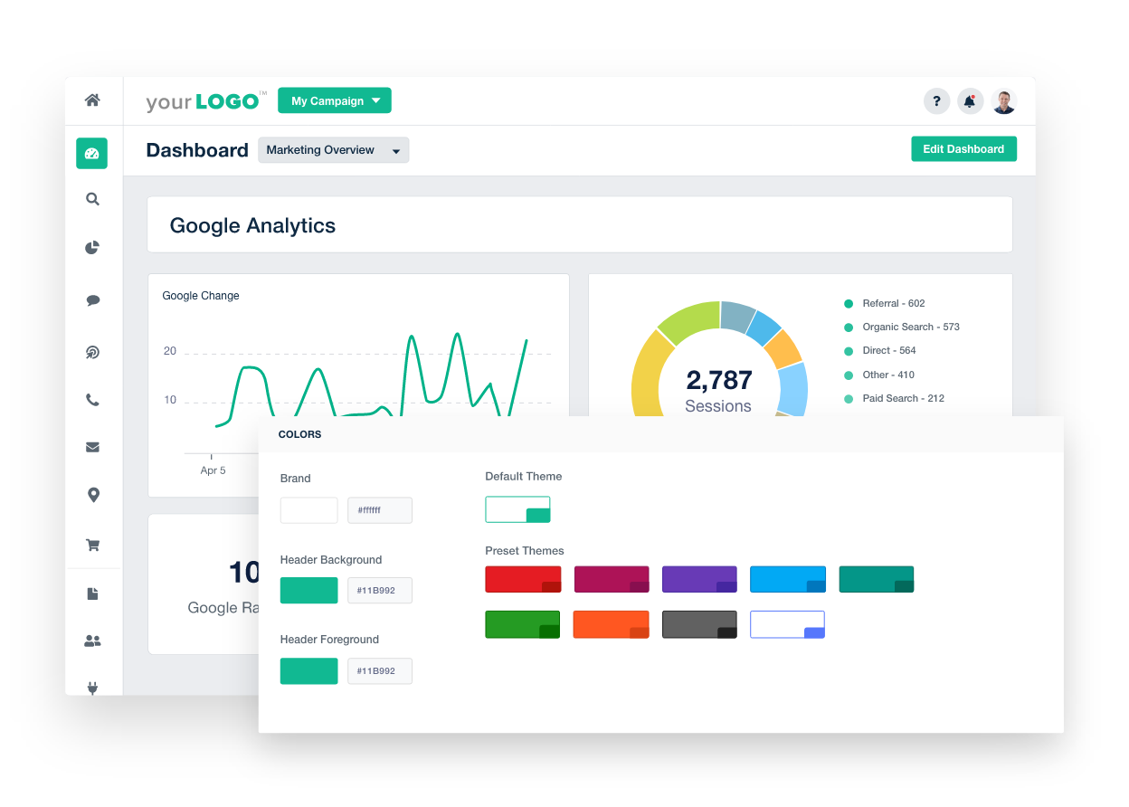The height and width of the screenshot is (807, 1129).
Task: Click the "COLORS" panel heading
Action: 300,435
